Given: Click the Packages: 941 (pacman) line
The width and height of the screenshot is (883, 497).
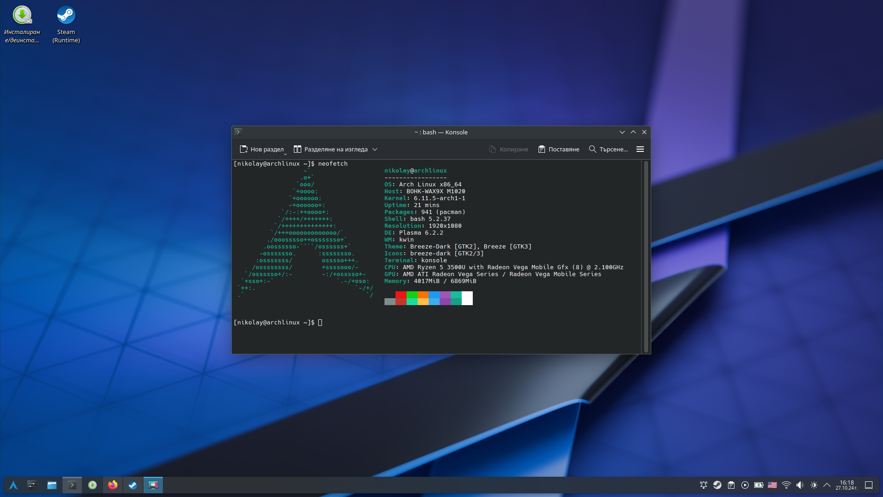Looking at the screenshot, I should point(425,212).
